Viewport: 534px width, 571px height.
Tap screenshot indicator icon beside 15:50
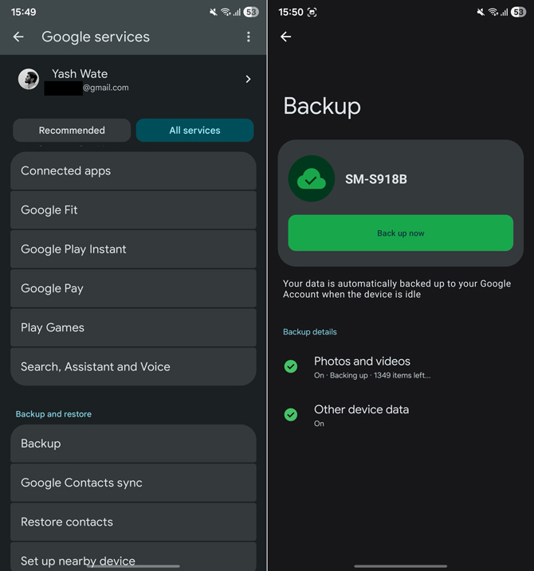click(312, 13)
